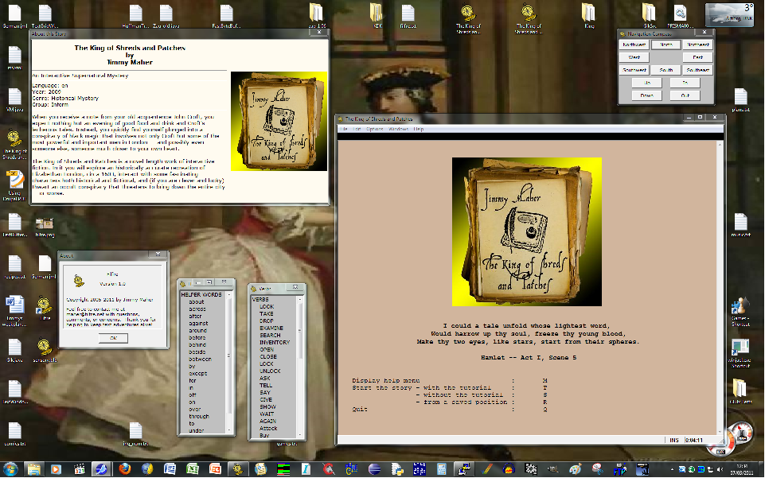Open the King folder on the desktop

click(589, 16)
